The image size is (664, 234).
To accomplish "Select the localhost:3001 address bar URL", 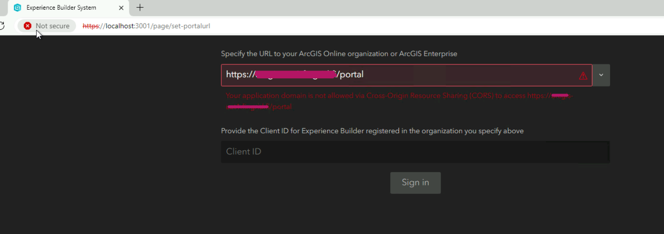I will click(146, 26).
